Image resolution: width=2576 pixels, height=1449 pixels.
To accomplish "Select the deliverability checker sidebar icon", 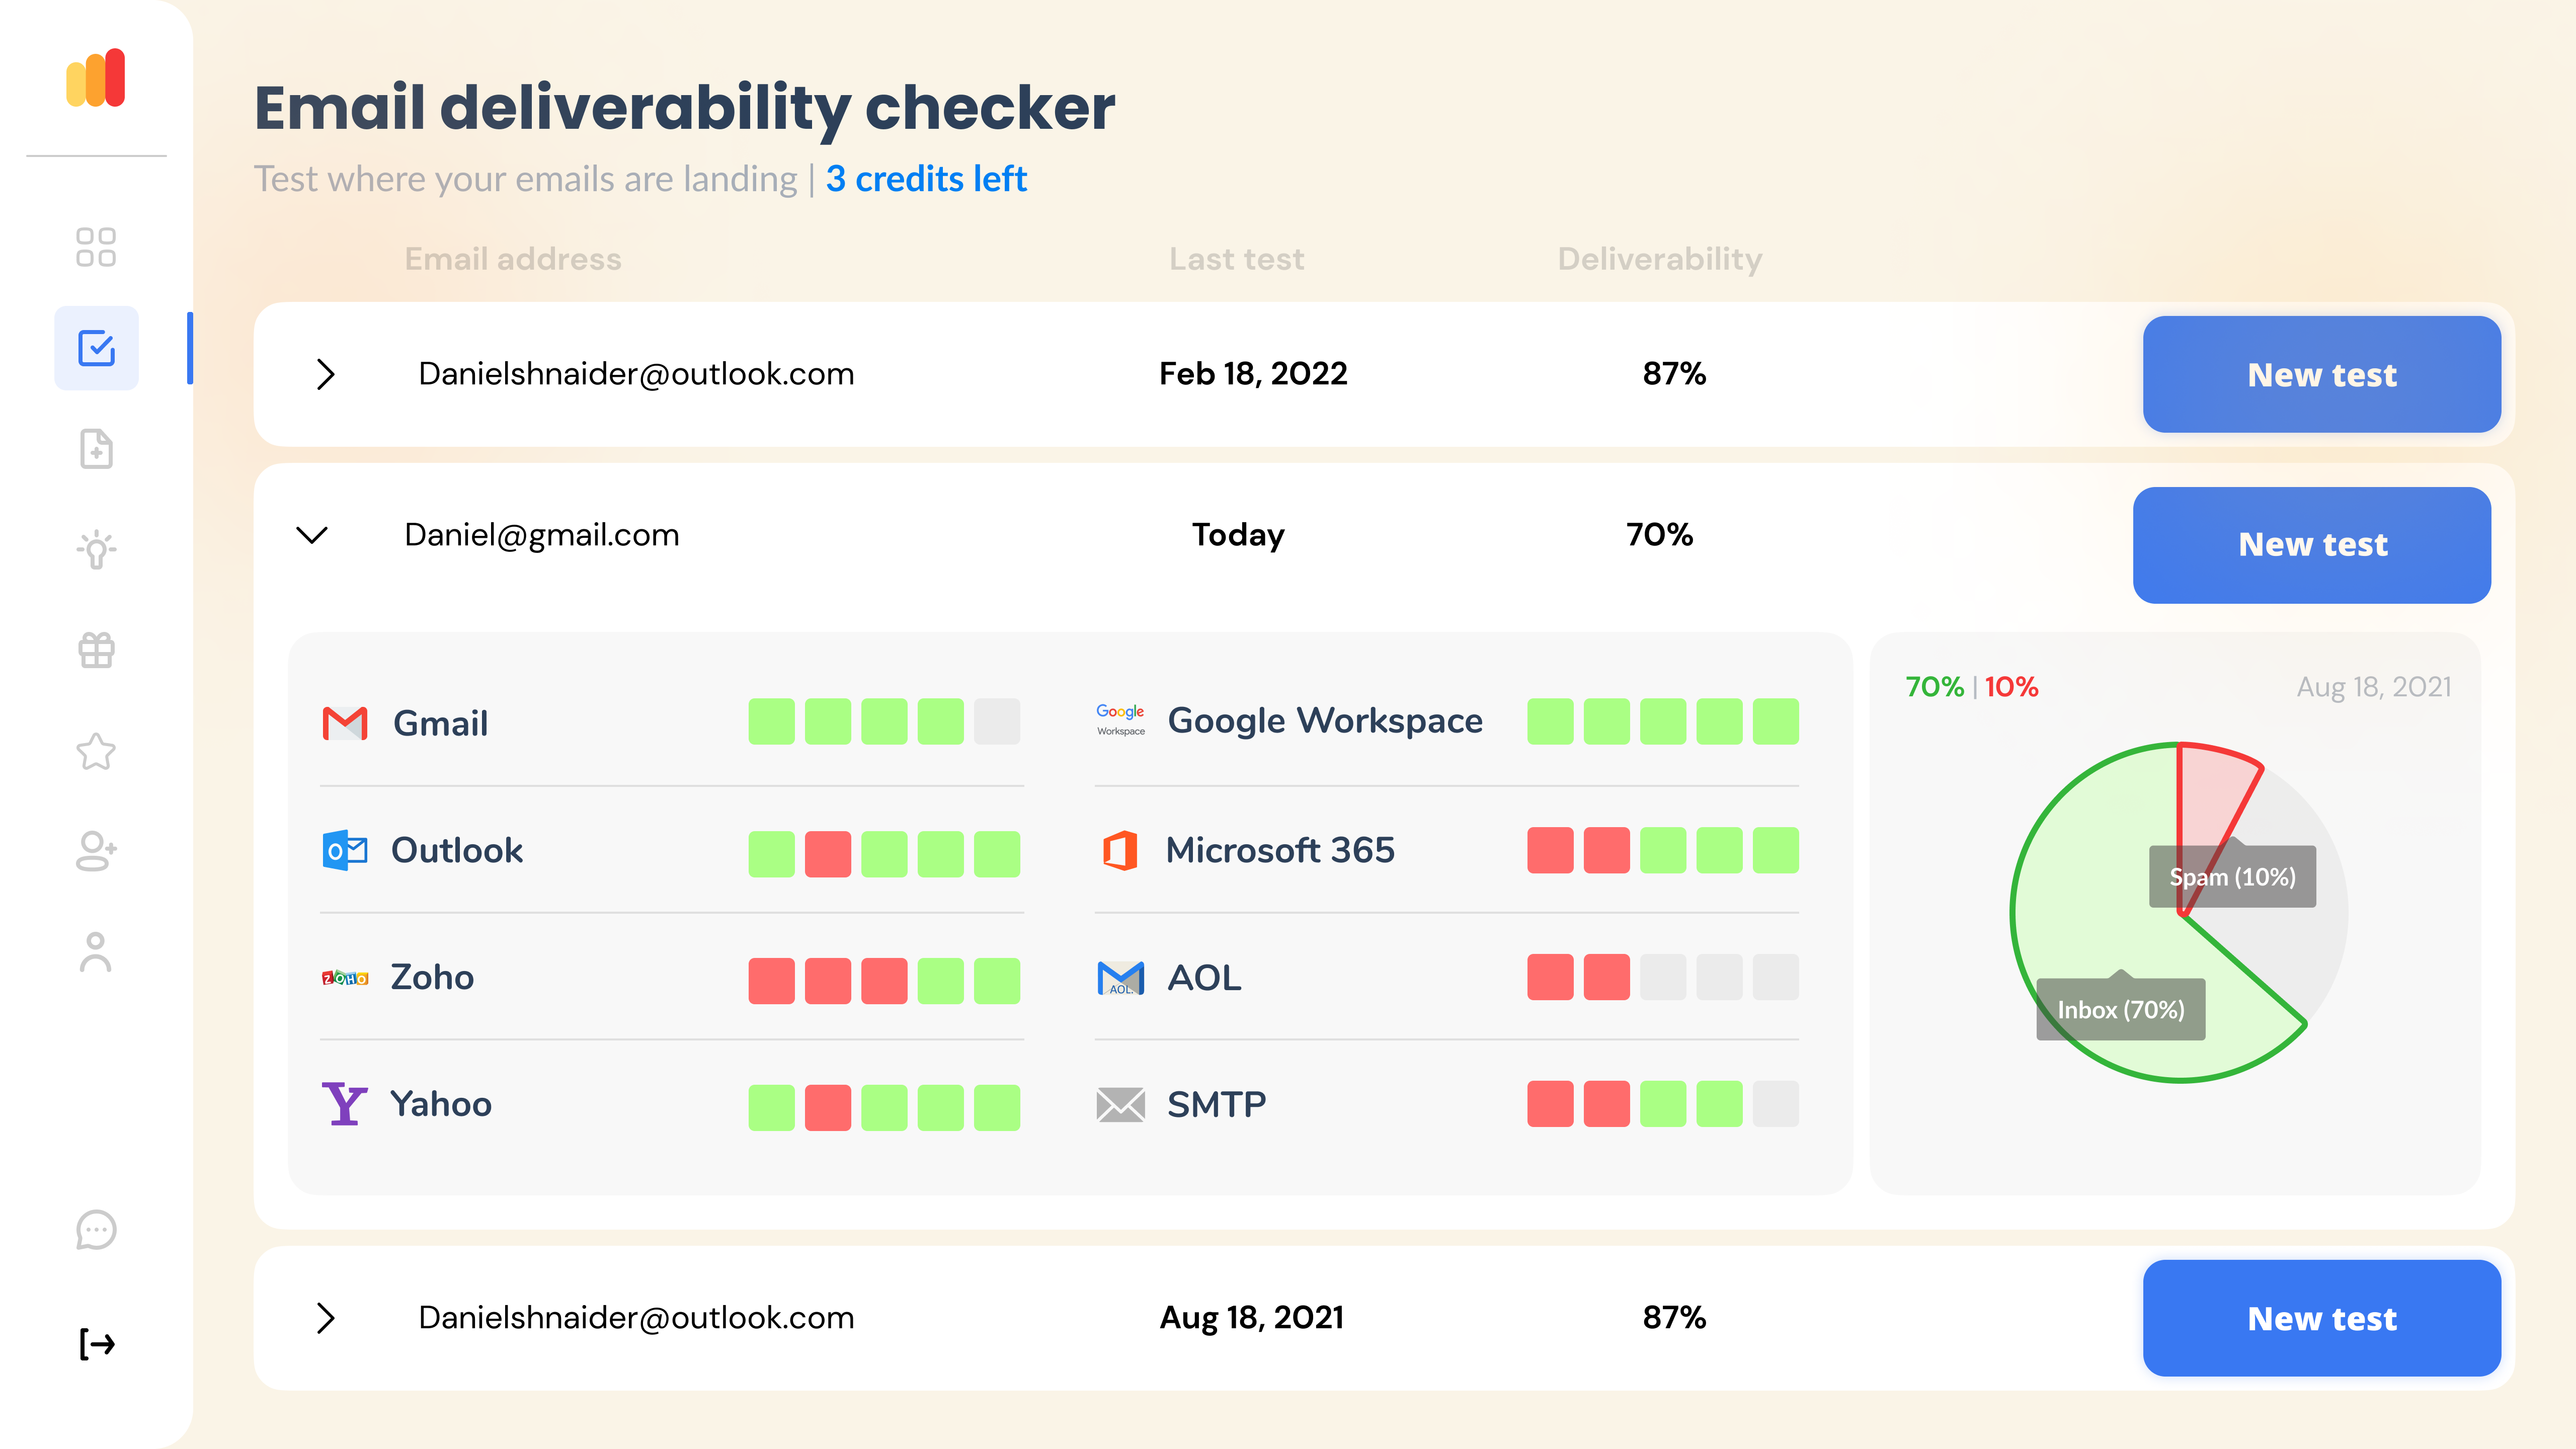I will tap(96, 348).
